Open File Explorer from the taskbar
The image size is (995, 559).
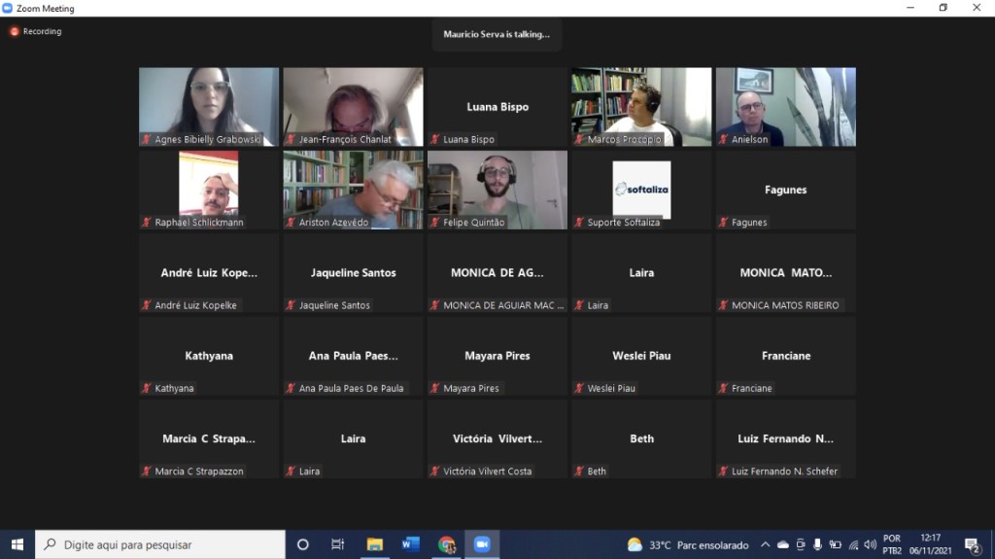(374, 544)
